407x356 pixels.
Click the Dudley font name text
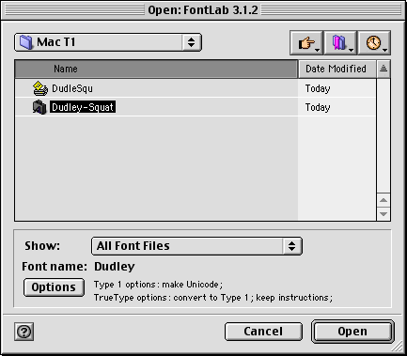pyautogui.click(x=115, y=267)
